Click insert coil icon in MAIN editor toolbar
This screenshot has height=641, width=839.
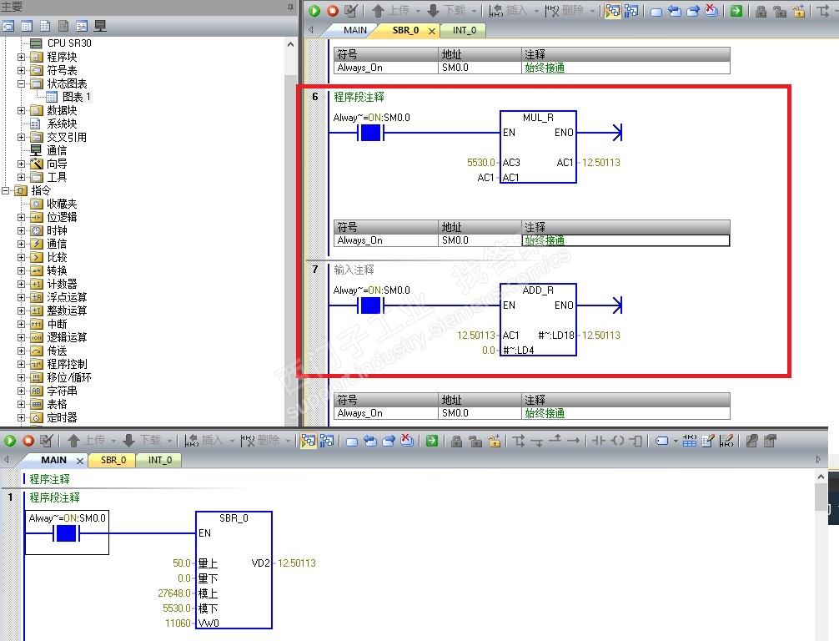[617, 441]
